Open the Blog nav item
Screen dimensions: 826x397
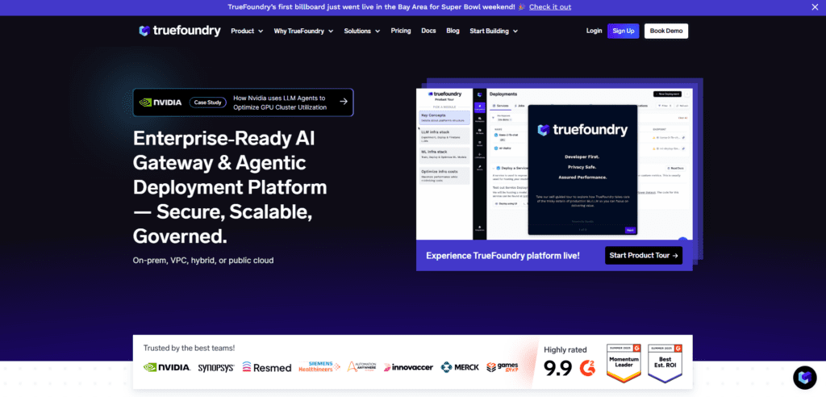click(453, 31)
